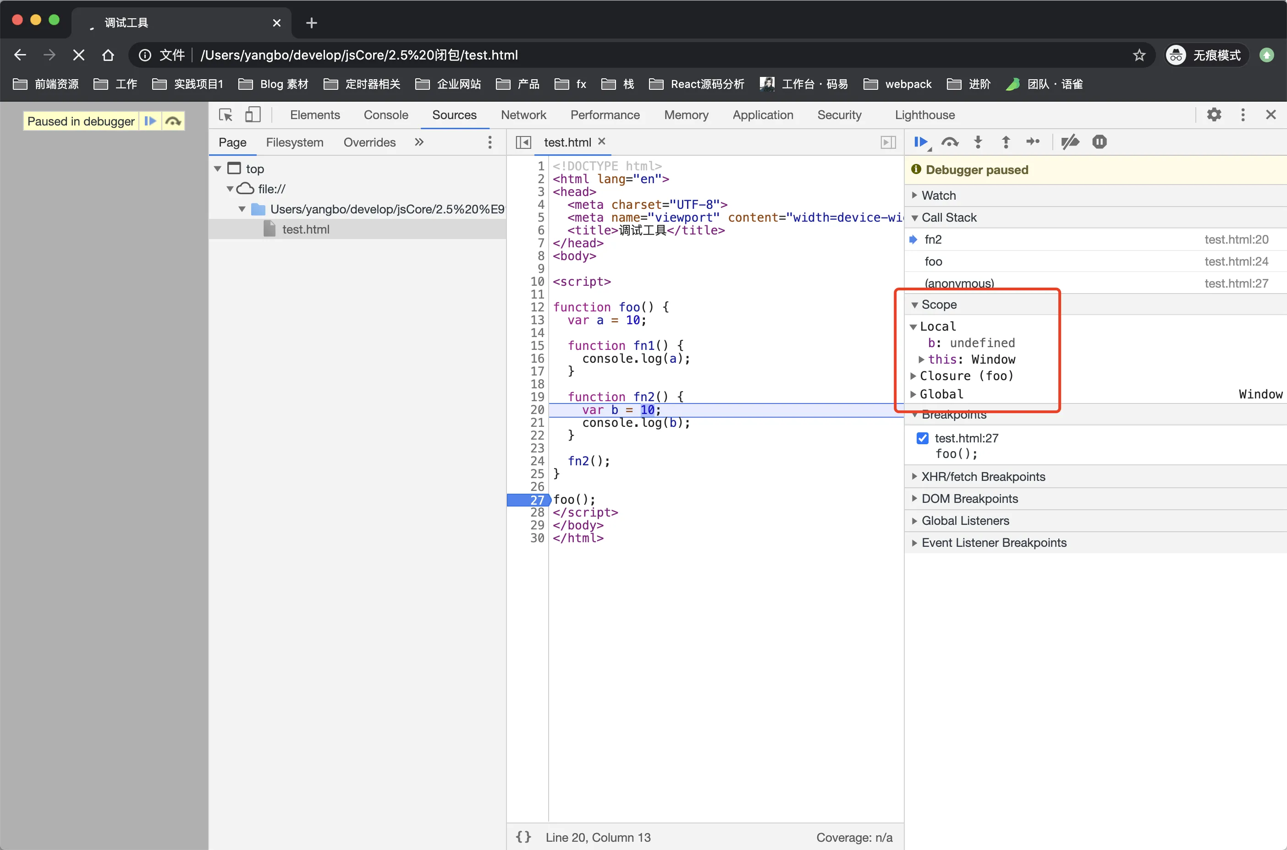Show more navigator tabs chevron
This screenshot has width=1287, height=850.
419,142
